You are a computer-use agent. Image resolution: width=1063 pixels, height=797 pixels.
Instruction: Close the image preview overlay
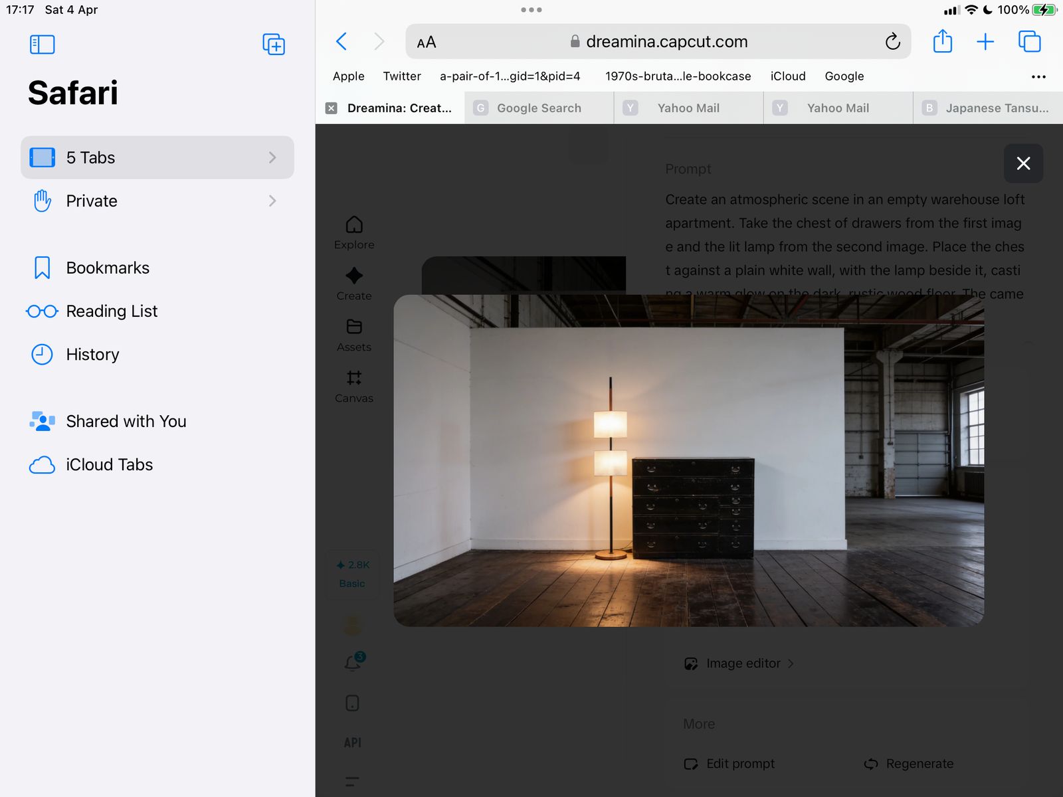pyautogui.click(x=1023, y=163)
